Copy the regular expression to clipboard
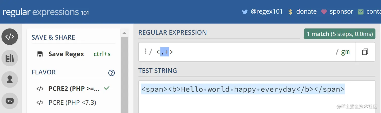The image size is (381, 113). coord(365,52)
